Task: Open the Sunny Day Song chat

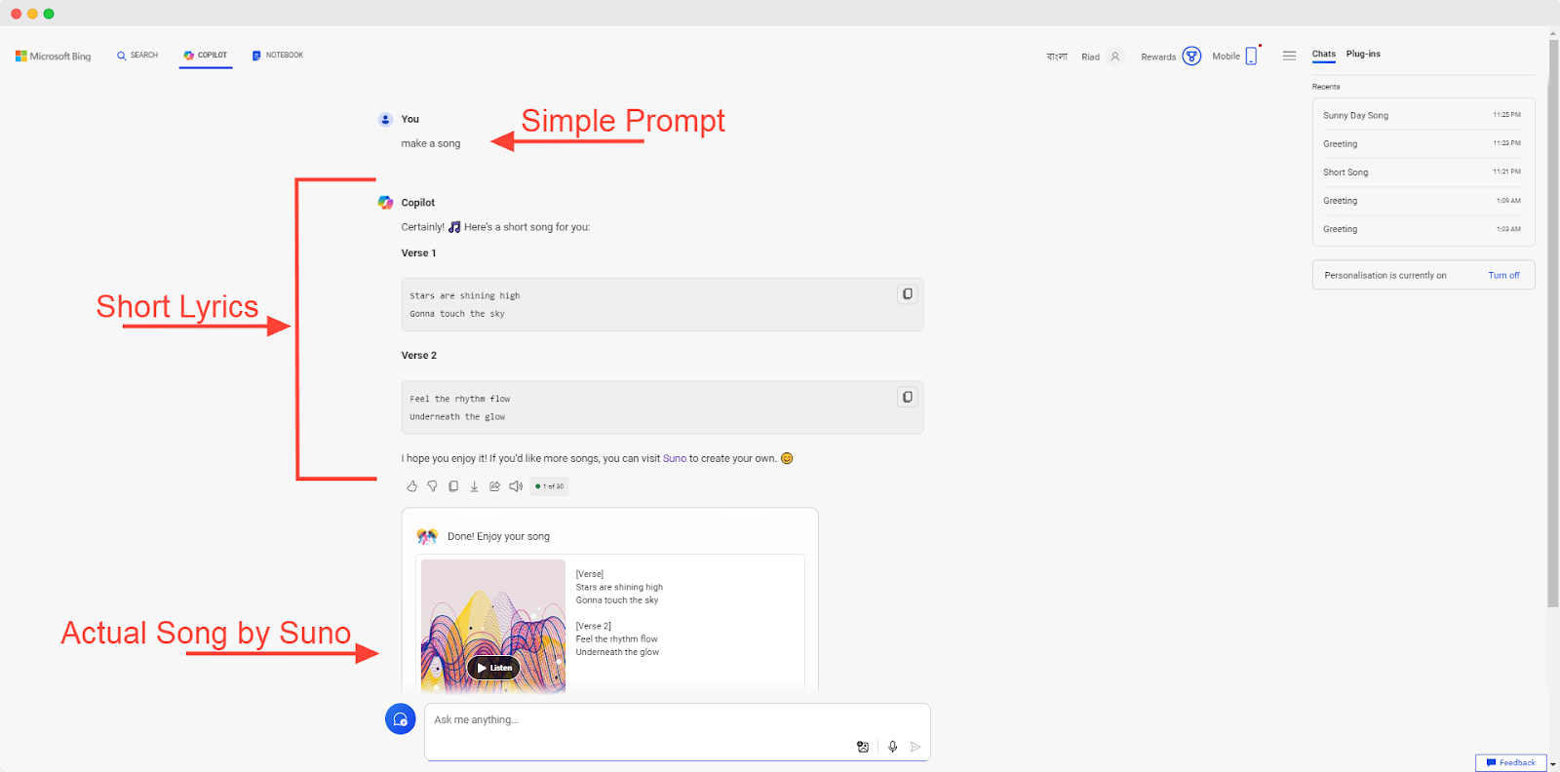Action: pyautogui.click(x=1423, y=115)
